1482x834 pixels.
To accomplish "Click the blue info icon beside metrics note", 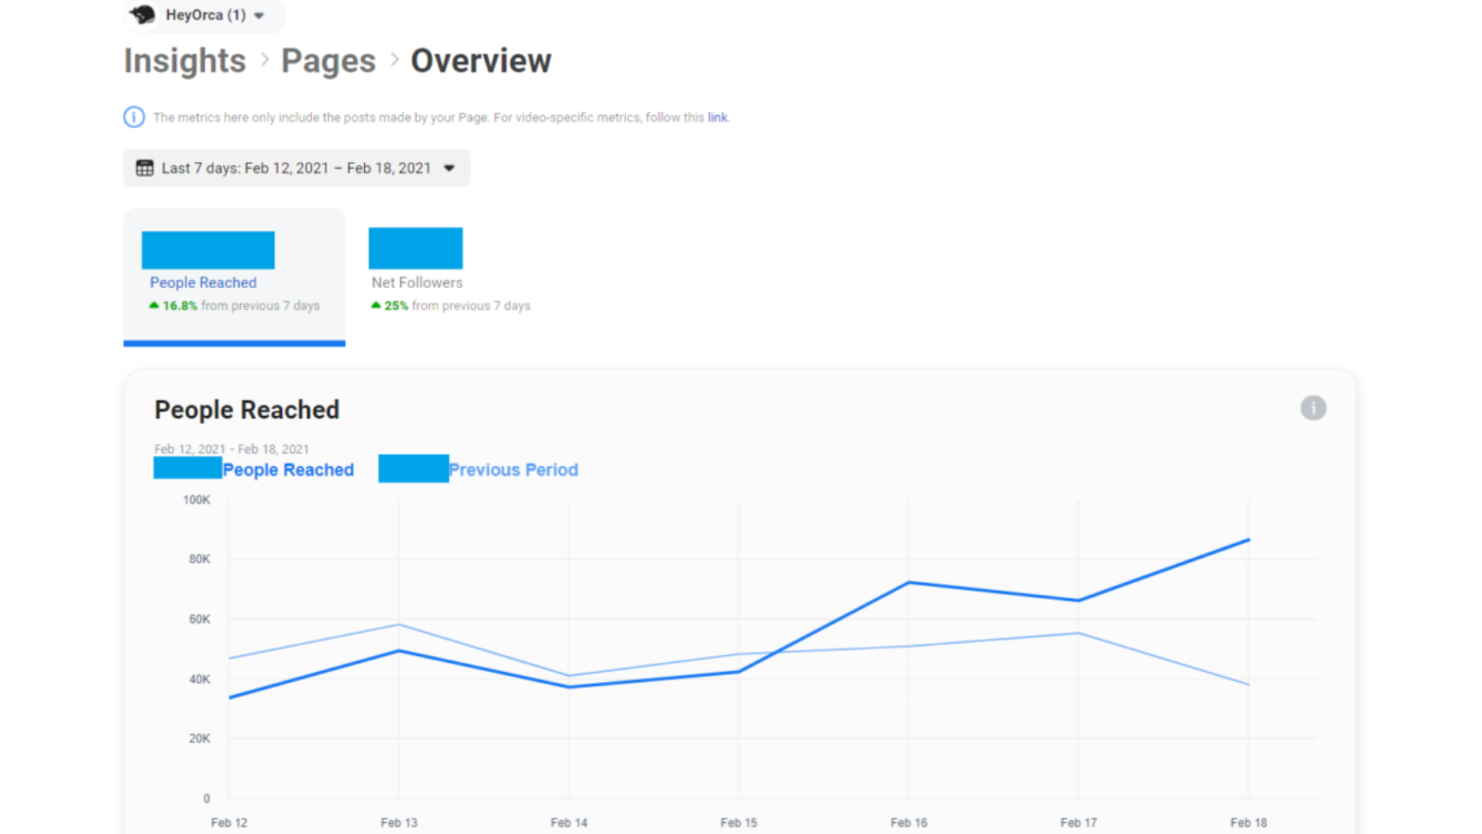I will pyautogui.click(x=134, y=117).
